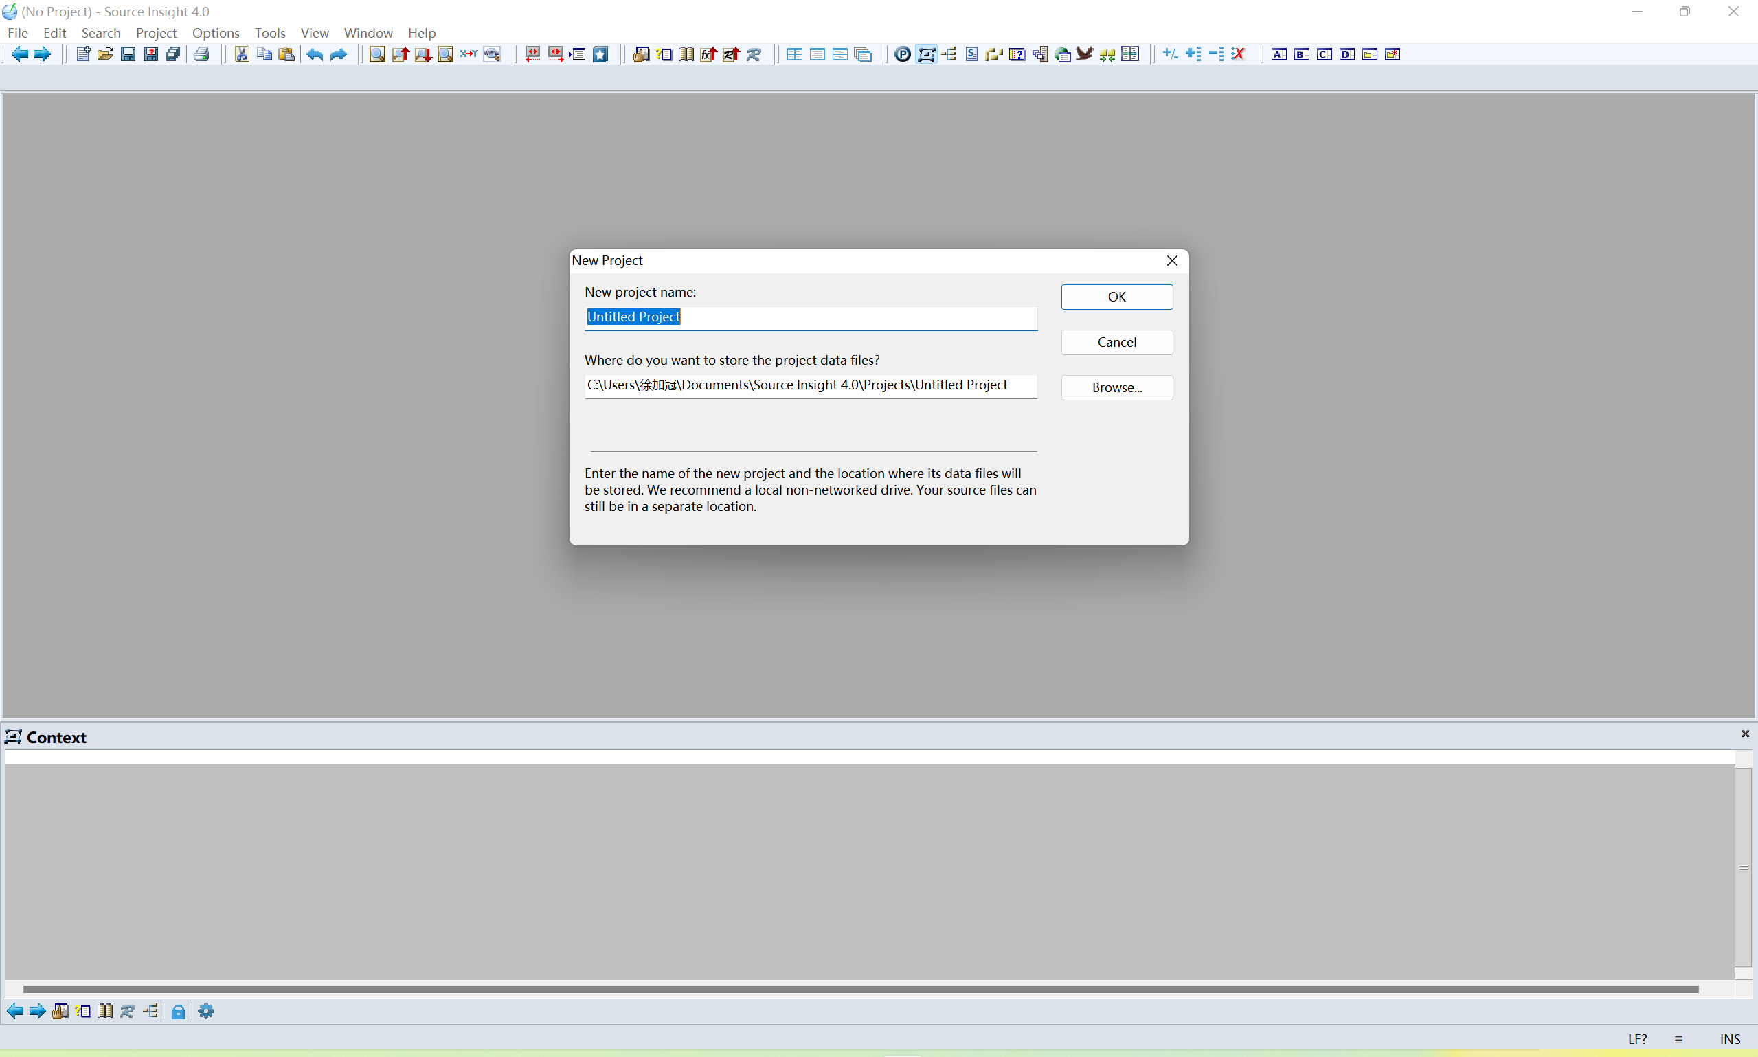Click the New File toolbar icon
Viewport: 1758px width, 1057px height.
83,54
